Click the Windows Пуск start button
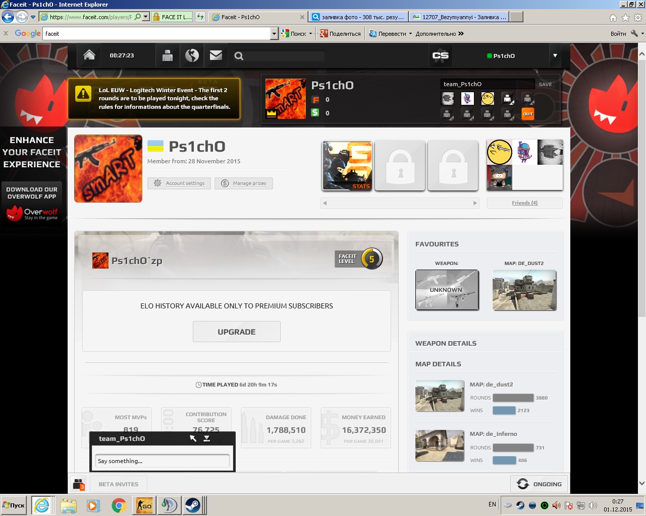646x516 pixels. [14, 505]
